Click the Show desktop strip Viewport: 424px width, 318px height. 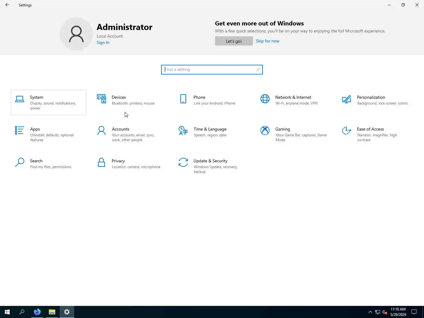423,312
